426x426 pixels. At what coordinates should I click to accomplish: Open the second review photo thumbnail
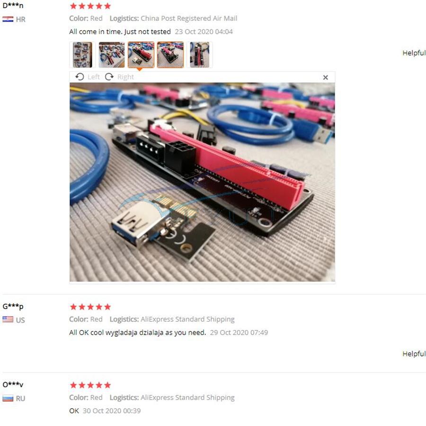112,54
